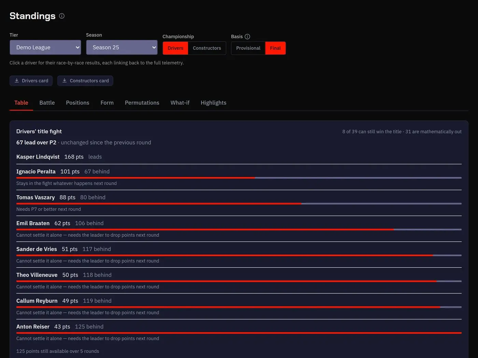Click "8 of 39 can still win" summary
Screen dimensions: 478x358
tap(402, 132)
